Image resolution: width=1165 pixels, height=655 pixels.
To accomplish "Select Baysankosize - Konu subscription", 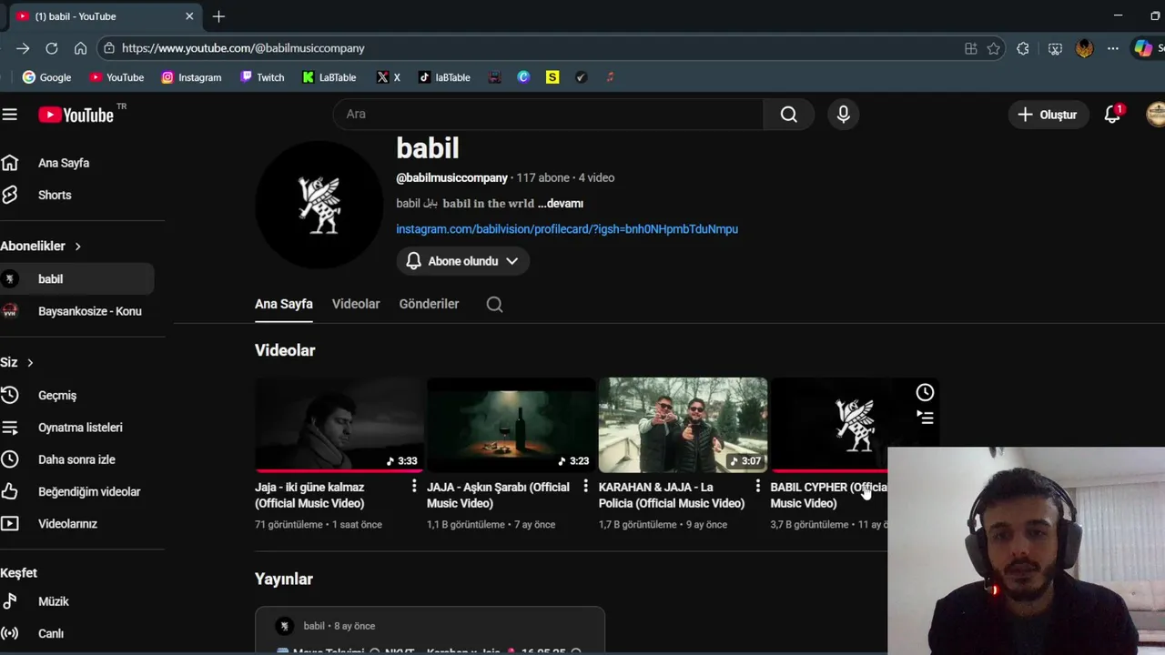I will coord(76,311).
